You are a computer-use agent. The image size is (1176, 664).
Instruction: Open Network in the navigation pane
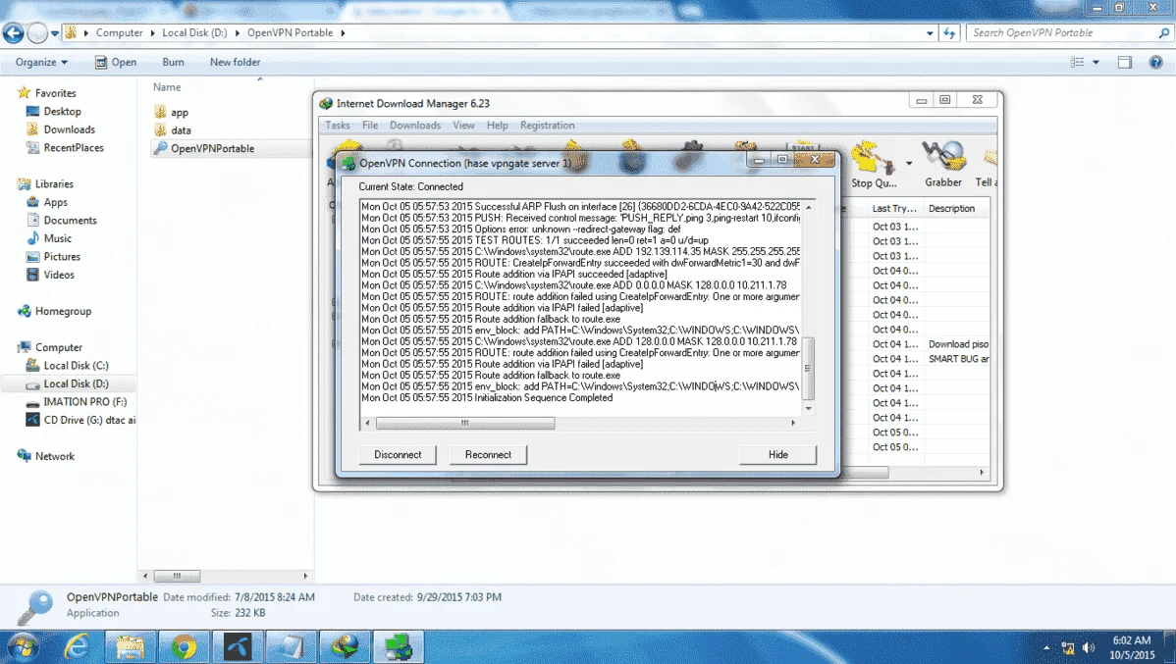(54, 456)
